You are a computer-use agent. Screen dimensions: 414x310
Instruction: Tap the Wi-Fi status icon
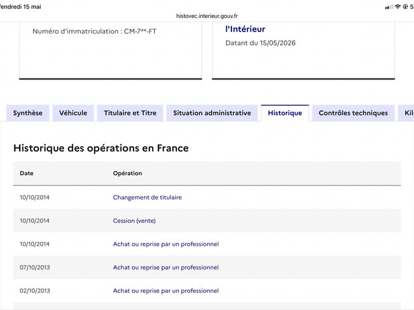[397, 7]
